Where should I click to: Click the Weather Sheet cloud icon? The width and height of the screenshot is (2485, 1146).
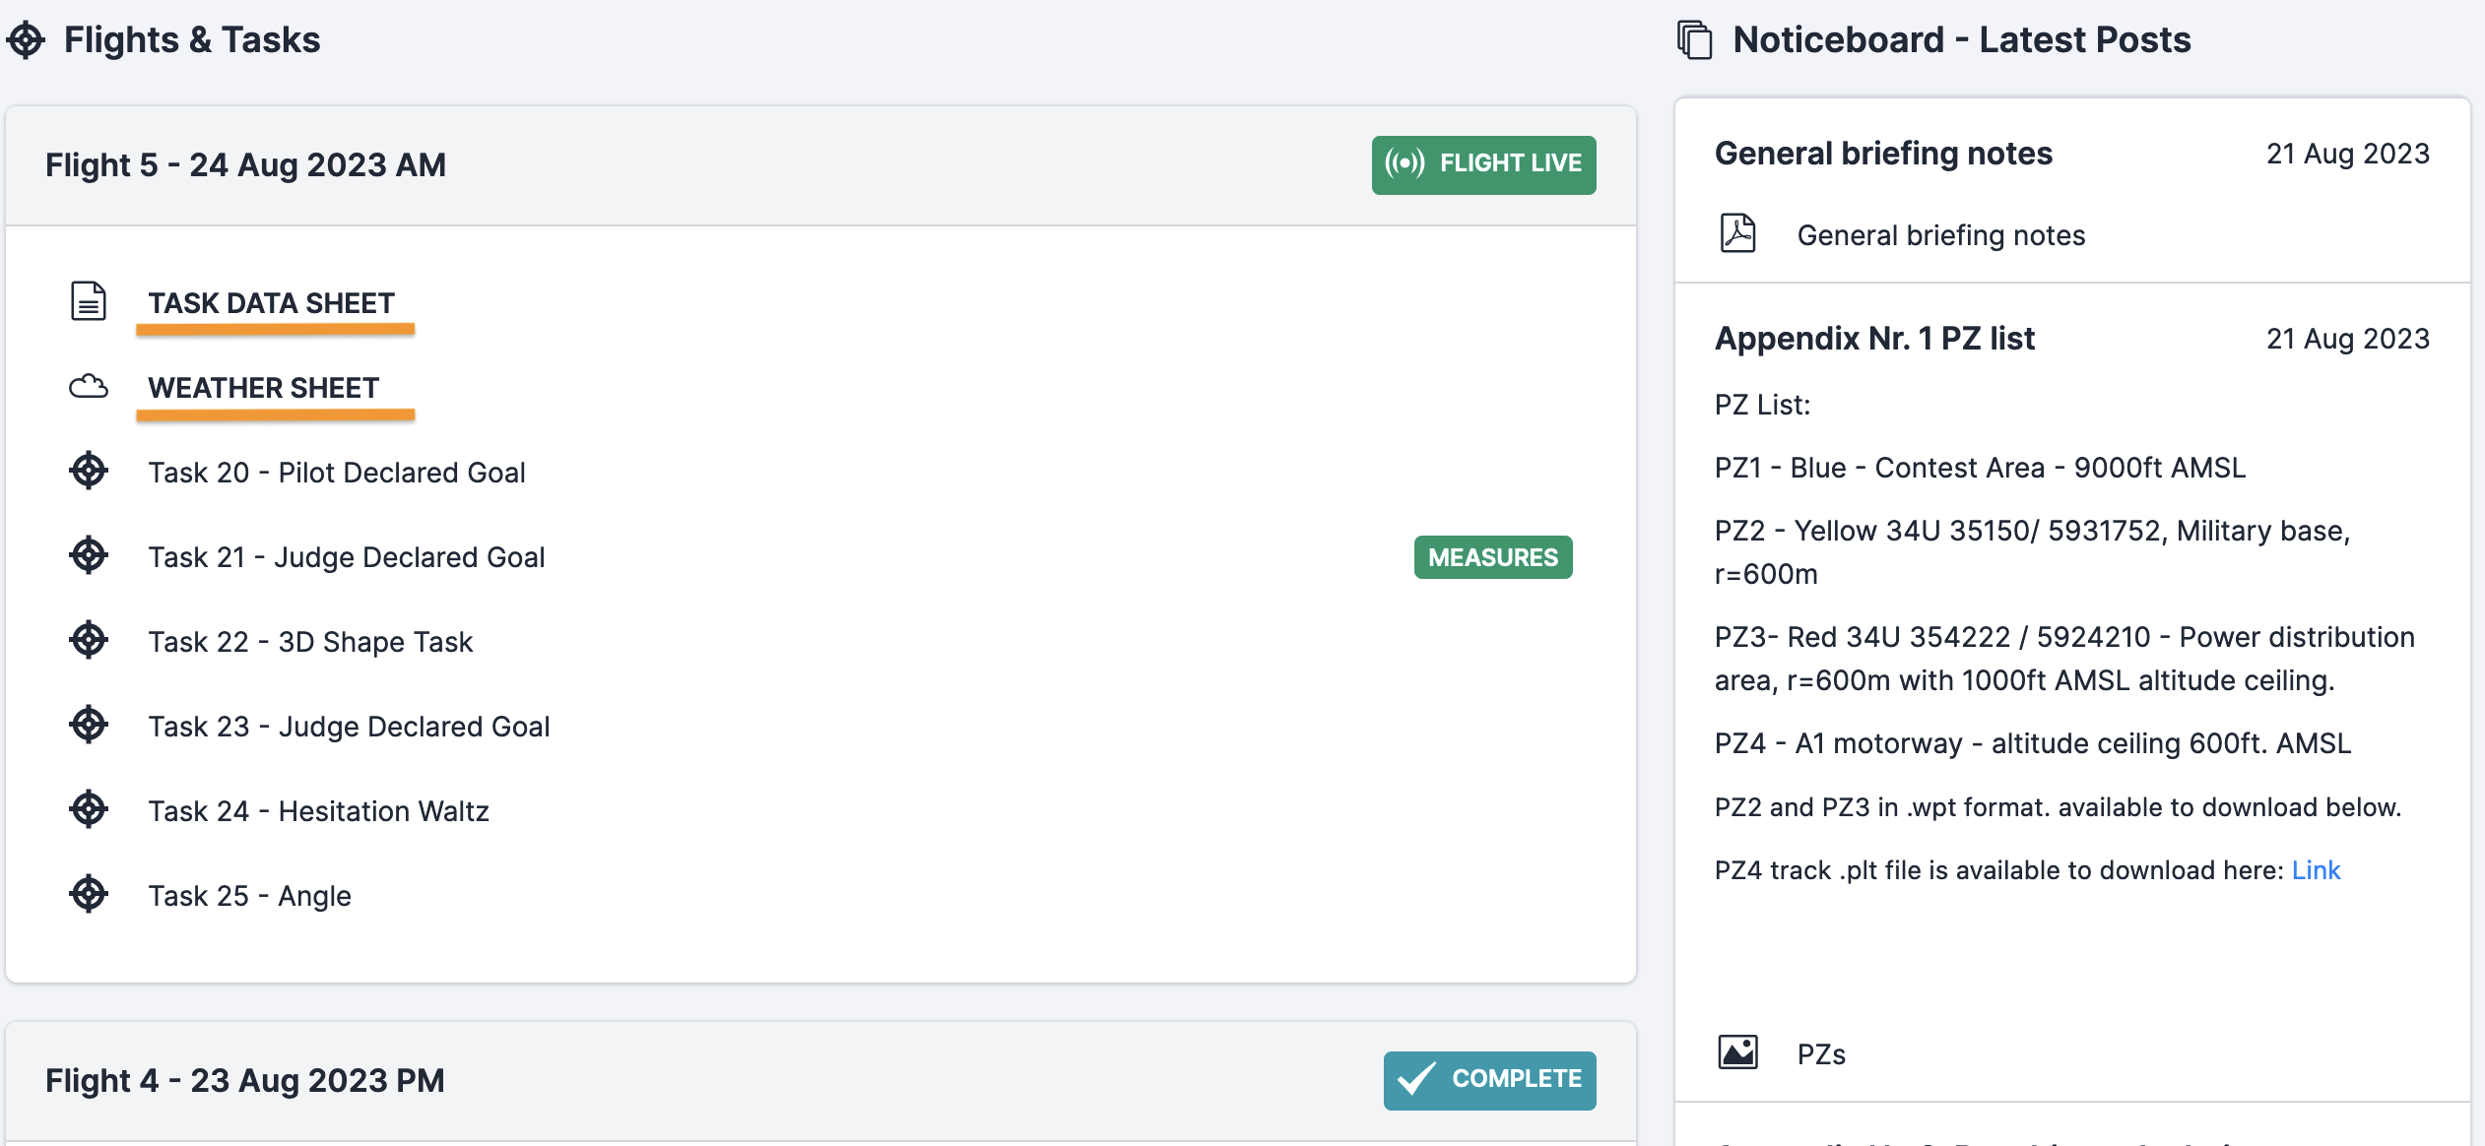pos(89,386)
